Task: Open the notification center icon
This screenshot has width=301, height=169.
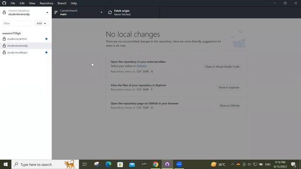Action: [293, 164]
